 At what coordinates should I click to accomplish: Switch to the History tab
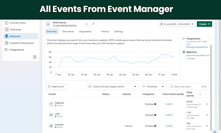[x=105, y=32]
